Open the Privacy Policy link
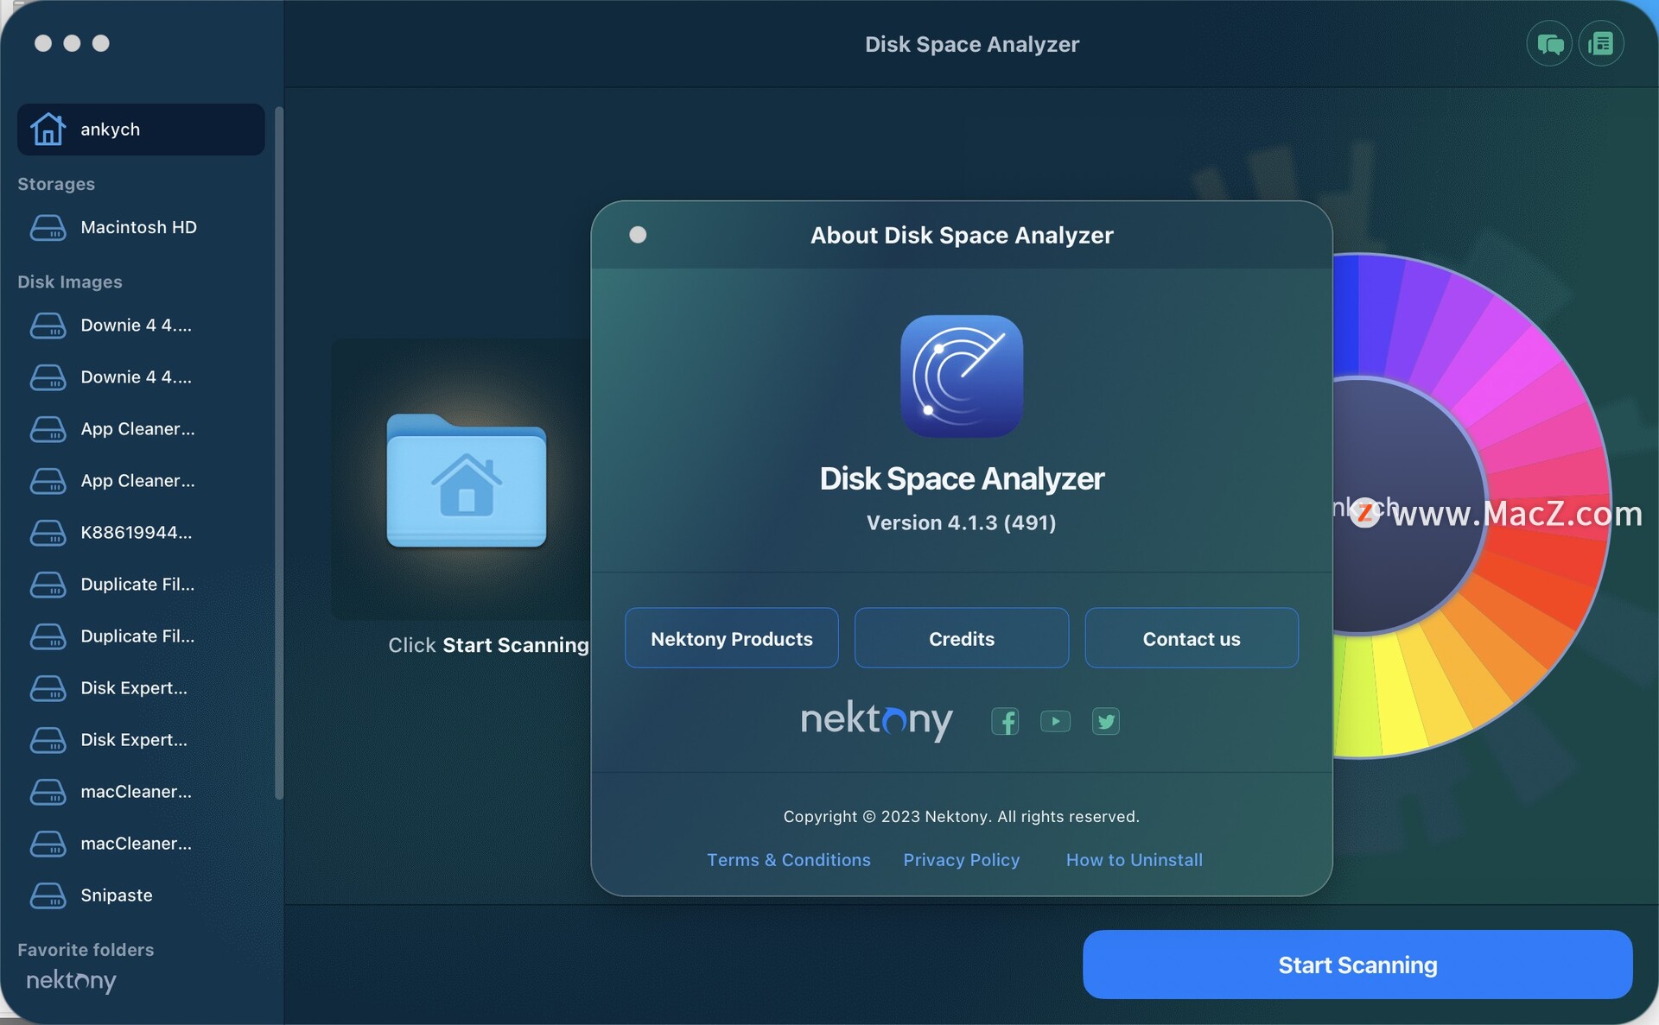1659x1025 pixels. [x=962, y=860]
